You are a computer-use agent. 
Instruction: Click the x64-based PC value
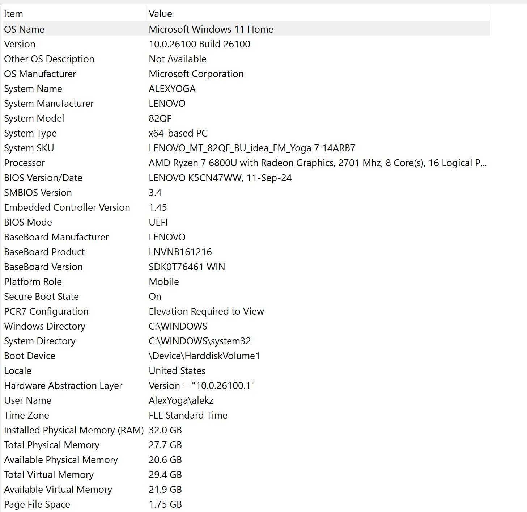178,133
